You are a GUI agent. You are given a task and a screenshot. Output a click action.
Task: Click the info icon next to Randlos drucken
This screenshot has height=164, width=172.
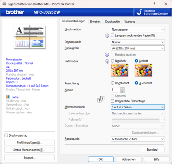[107, 55]
